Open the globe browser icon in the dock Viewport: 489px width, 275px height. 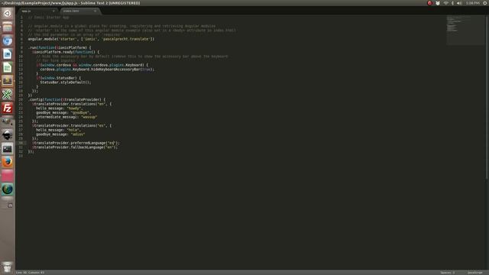(x=7, y=189)
